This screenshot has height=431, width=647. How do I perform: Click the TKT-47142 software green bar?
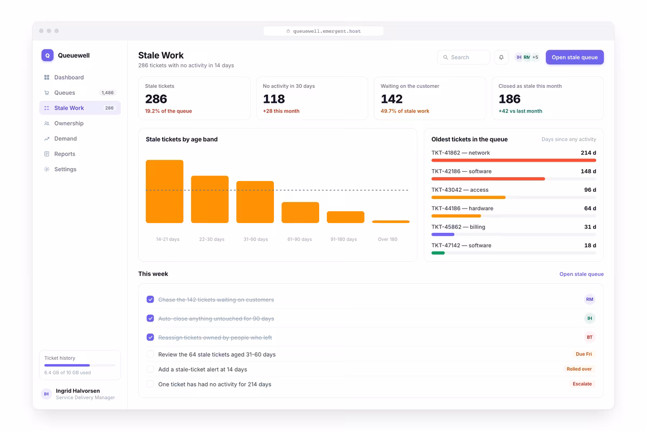tap(438, 253)
